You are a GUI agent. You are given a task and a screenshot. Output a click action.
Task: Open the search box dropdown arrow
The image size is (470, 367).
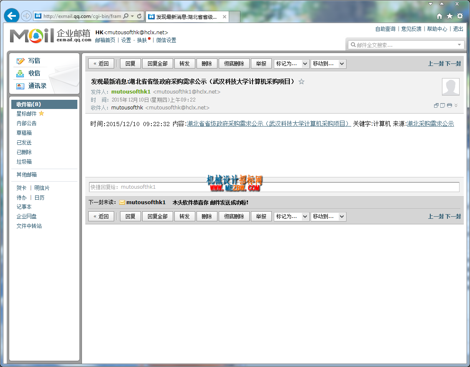[459, 45]
